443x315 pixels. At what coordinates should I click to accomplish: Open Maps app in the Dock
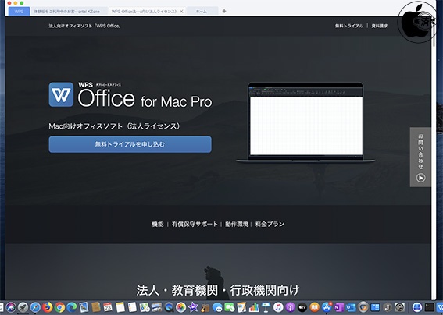145,307
